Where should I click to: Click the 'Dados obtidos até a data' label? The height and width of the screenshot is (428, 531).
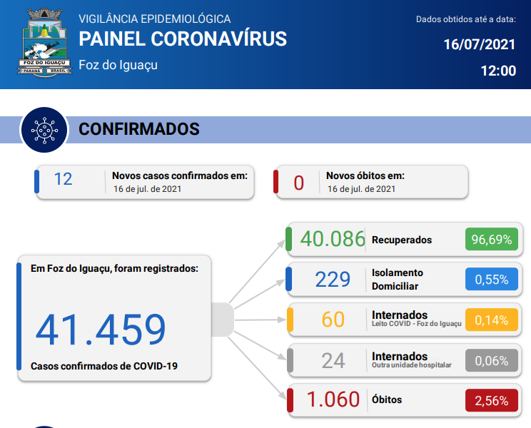tap(466, 19)
